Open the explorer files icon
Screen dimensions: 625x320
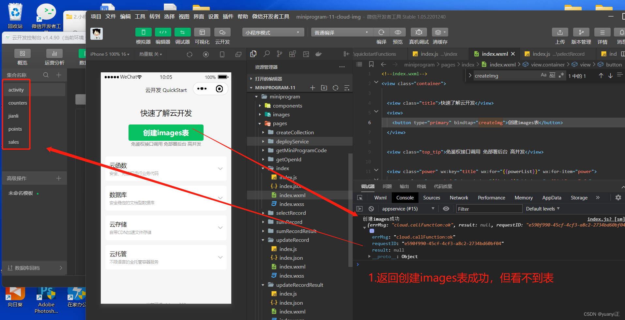(x=253, y=54)
